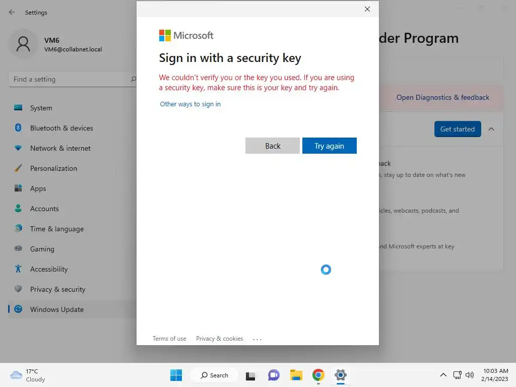Click the search magnifier in Find a setting
The width and height of the screenshot is (516, 387).
pyautogui.click(x=133, y=79)
